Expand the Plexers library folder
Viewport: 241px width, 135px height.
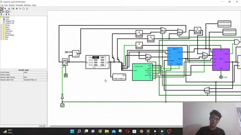pyautogui.click(x=1, y=29)
